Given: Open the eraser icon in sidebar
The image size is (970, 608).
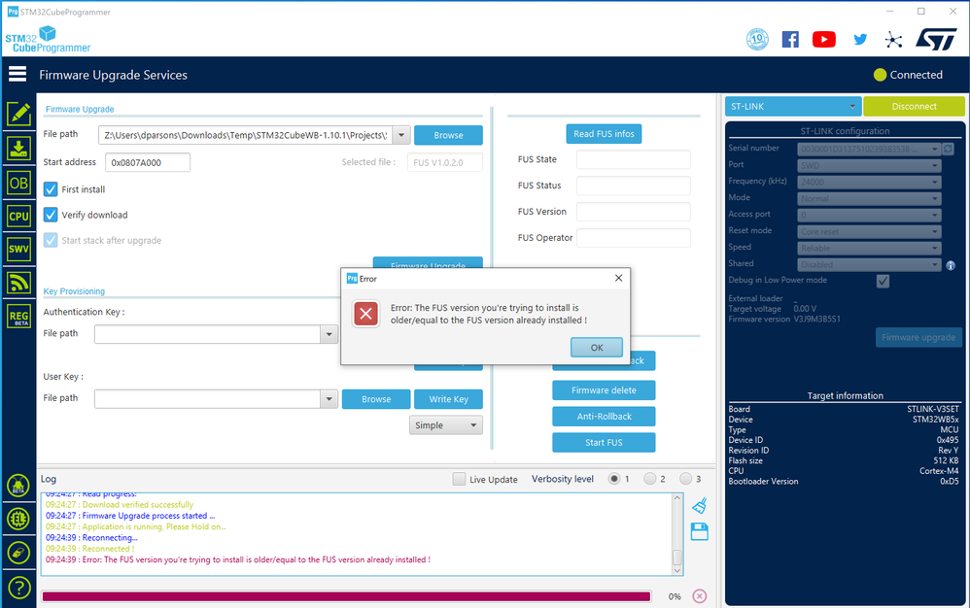Looking at the screenshot, I should point(18,553).
